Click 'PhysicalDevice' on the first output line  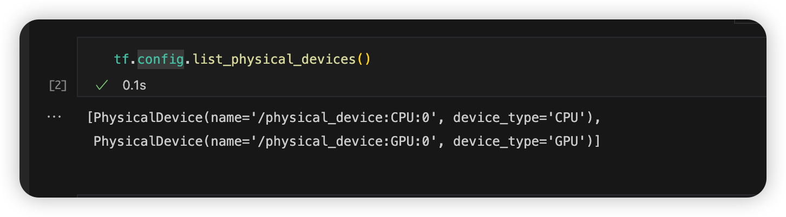coord(146,117)
